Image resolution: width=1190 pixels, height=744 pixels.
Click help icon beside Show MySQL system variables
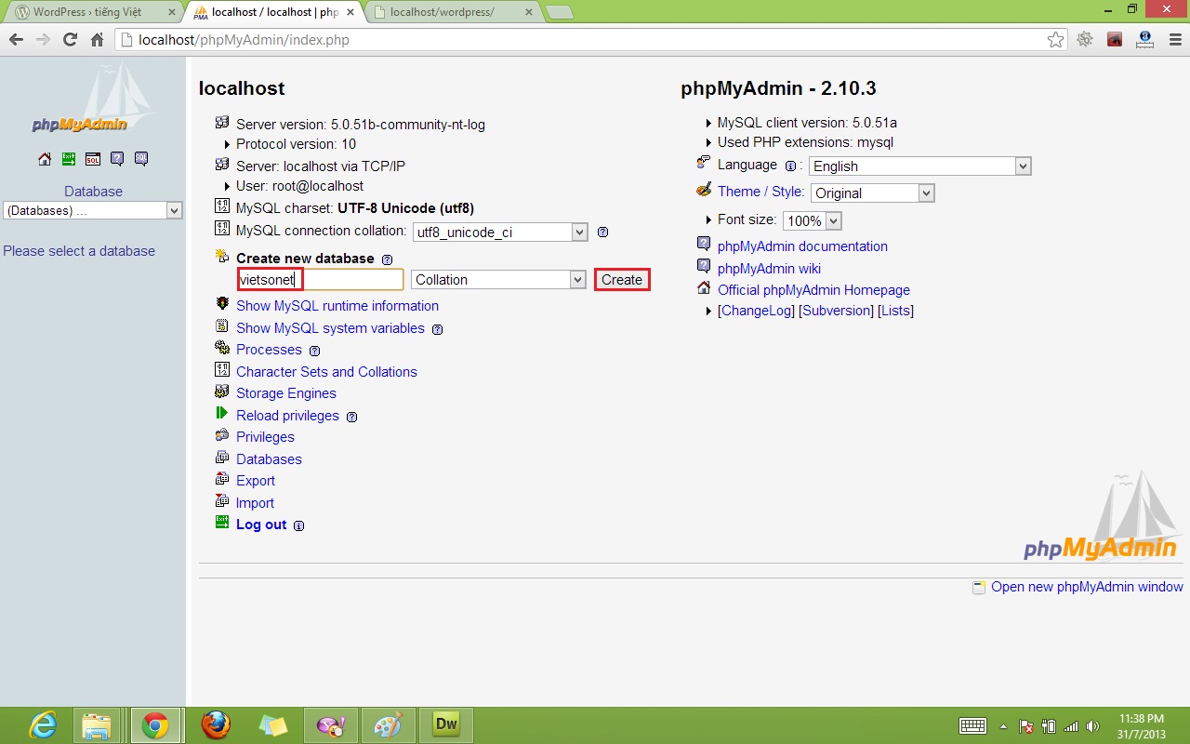[x=438, y=329]
